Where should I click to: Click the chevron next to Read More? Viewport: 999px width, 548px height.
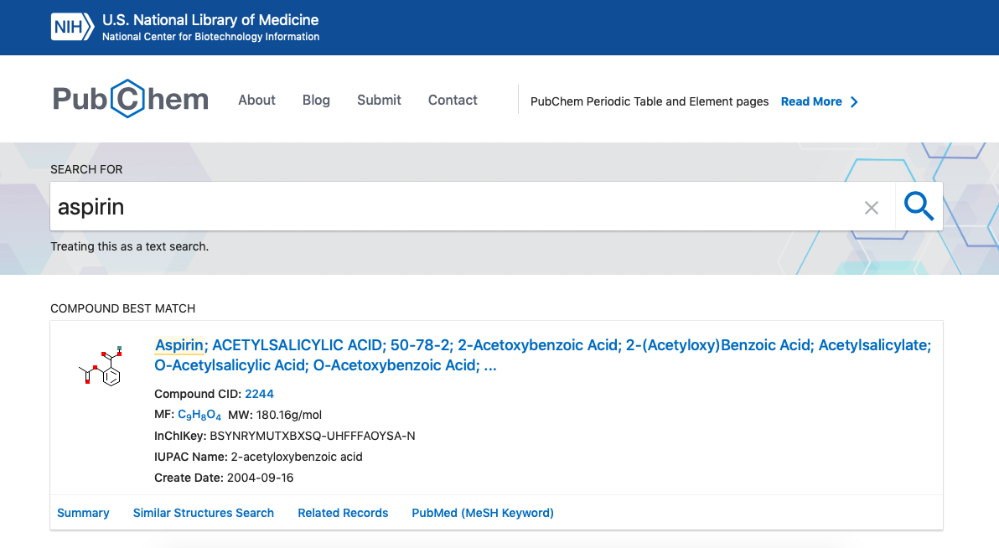pyautogui.click(x=854, y=102)
